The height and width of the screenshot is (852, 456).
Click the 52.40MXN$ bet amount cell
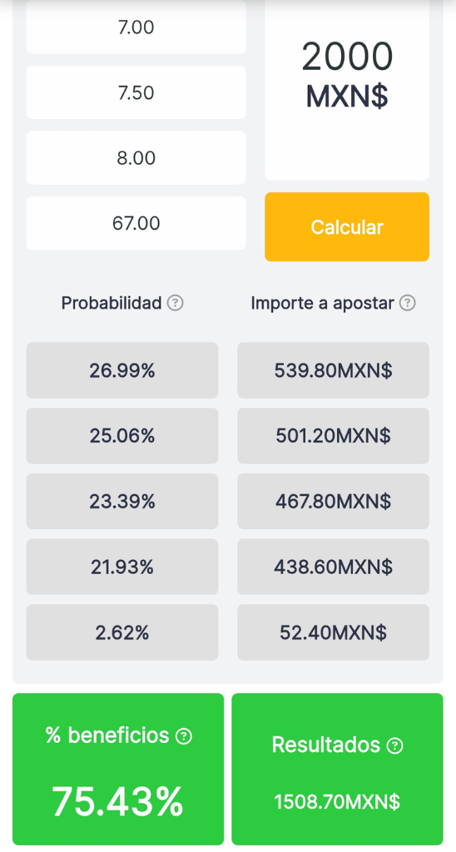pos(333,632)
